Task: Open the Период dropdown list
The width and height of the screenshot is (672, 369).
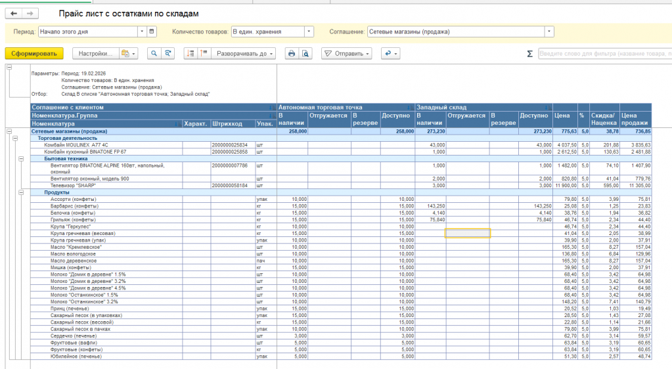Action: click(142, 32)
